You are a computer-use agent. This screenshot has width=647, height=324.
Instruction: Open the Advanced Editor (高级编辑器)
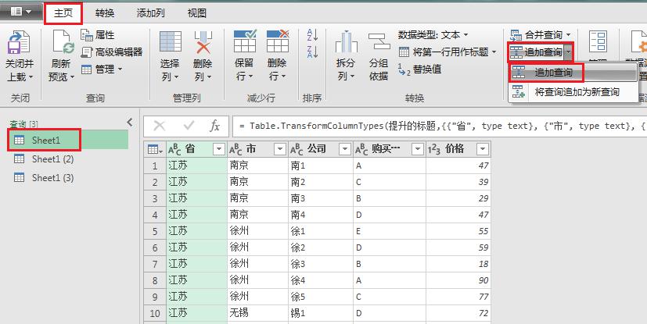point(112,52)
